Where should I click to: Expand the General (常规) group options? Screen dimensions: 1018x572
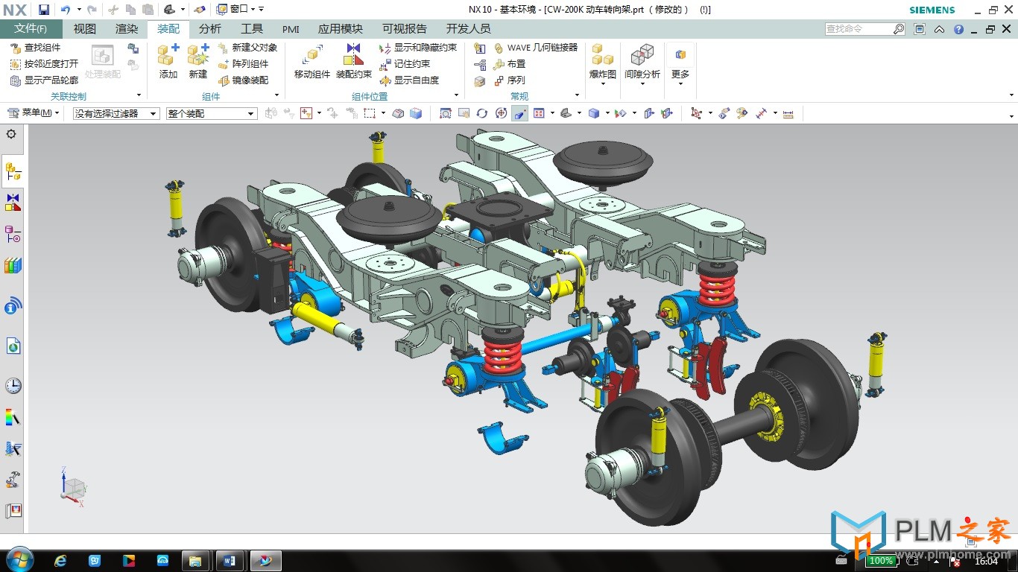577,95
